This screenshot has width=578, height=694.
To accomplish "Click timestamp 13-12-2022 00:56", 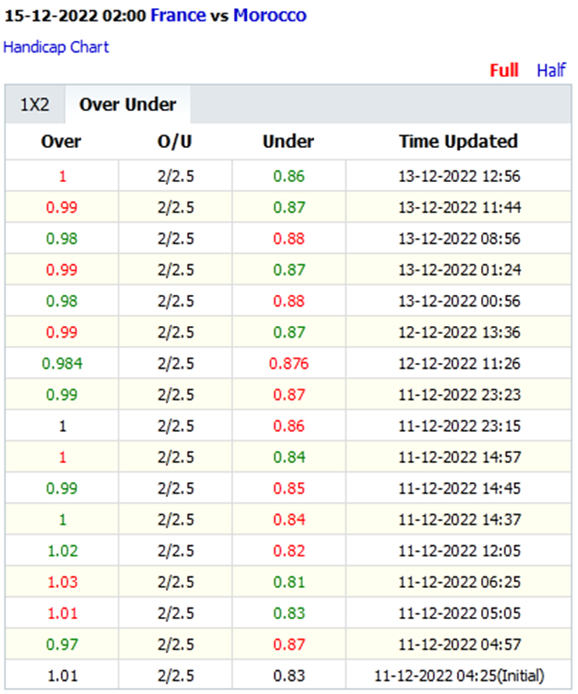I will pos(459,301).
